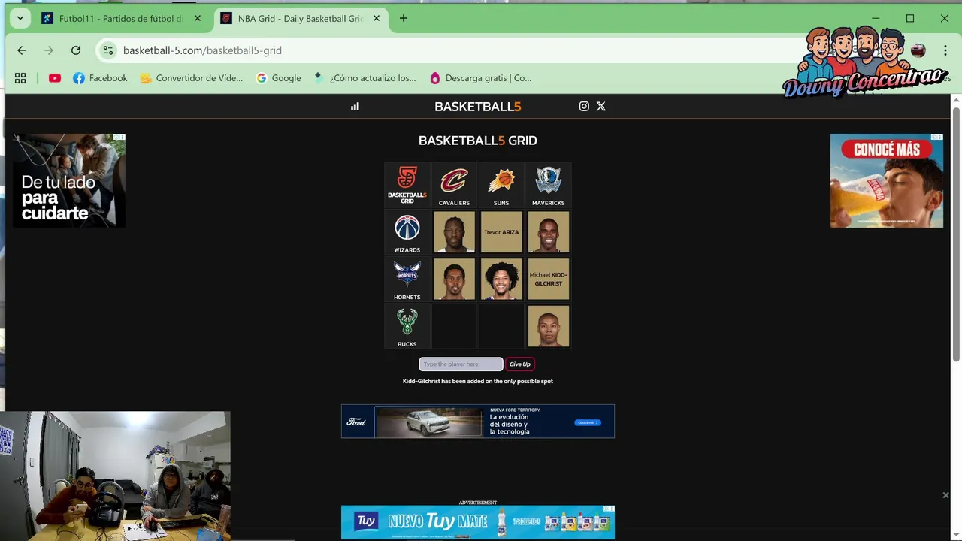Close the Futbol11 tab
The height and width of the screenshot is (541, 962).
(198, 19)
